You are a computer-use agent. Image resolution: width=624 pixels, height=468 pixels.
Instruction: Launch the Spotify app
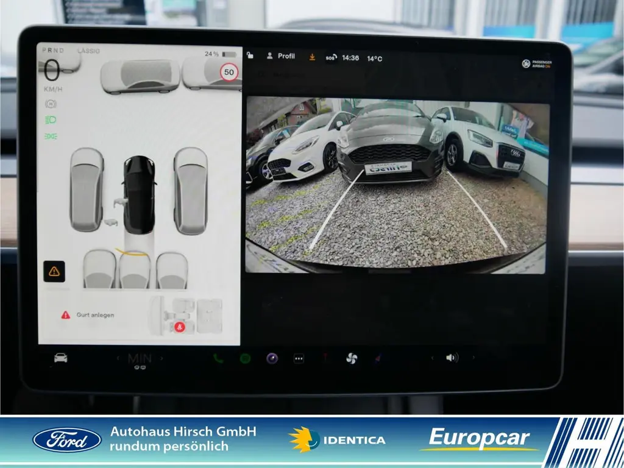click(x=245, y=358)
